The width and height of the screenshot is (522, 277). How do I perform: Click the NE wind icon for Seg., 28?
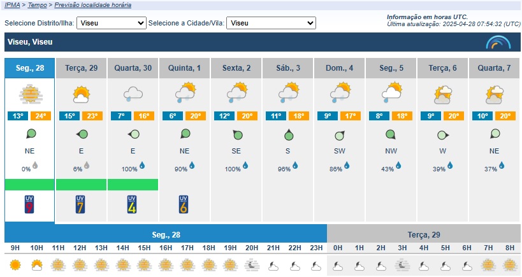[31, 134]
